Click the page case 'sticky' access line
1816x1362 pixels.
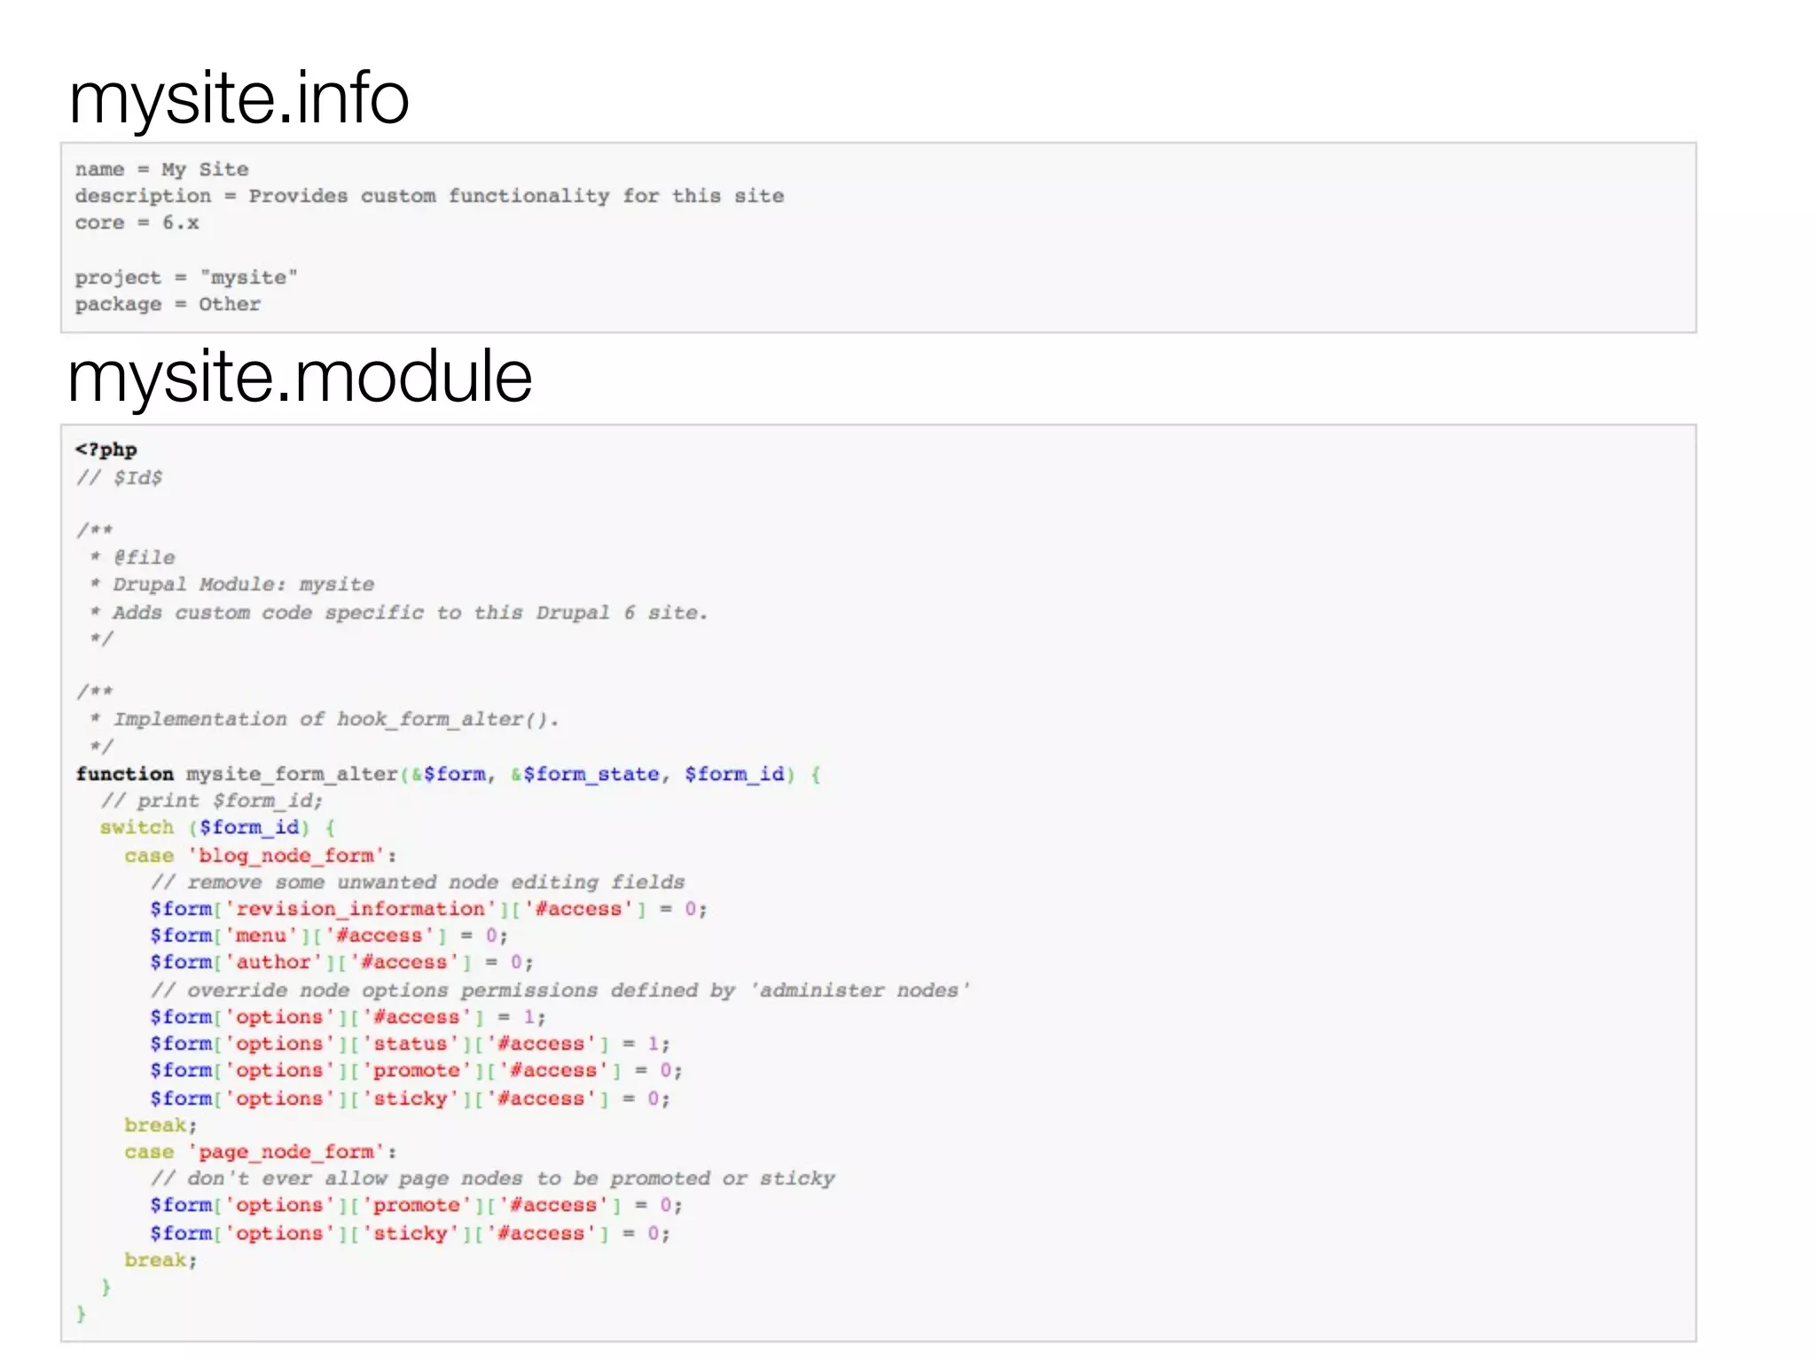(410, 1233)
